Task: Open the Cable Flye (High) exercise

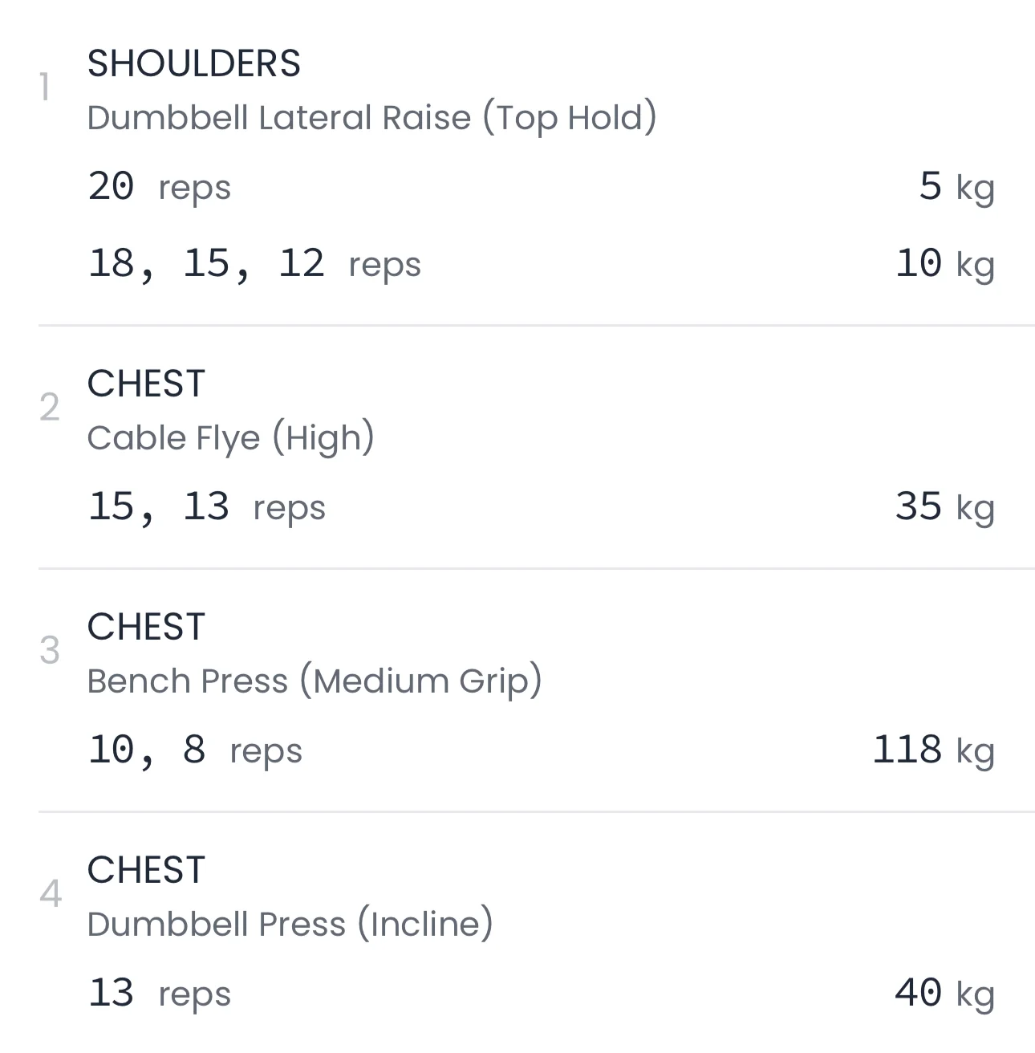Action: [230, 438]
